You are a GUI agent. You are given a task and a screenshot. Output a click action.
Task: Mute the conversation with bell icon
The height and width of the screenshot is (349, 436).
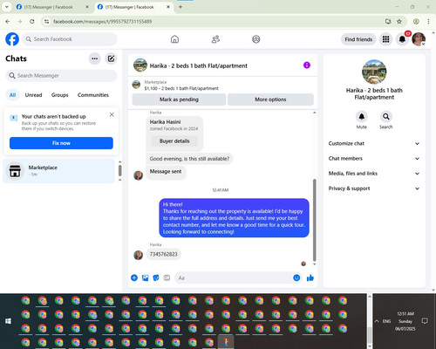point(362,117)
